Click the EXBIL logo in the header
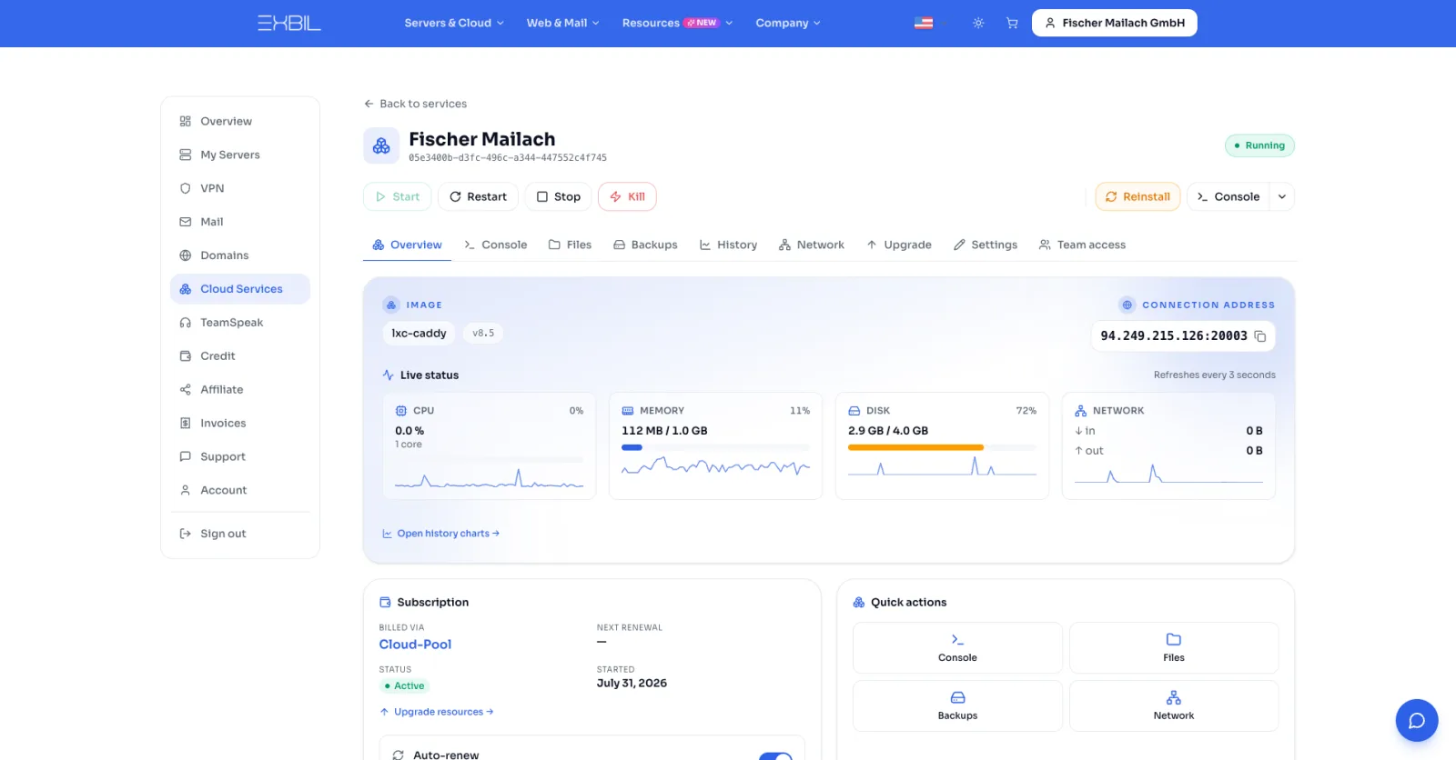 (x=289, y=23)
